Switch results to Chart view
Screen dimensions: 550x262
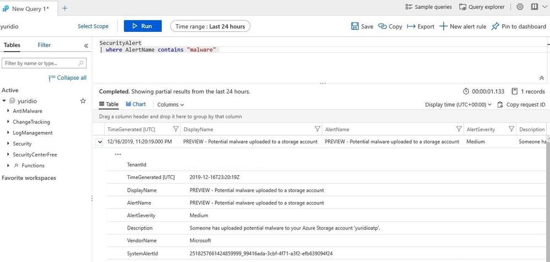pos(136,104)
